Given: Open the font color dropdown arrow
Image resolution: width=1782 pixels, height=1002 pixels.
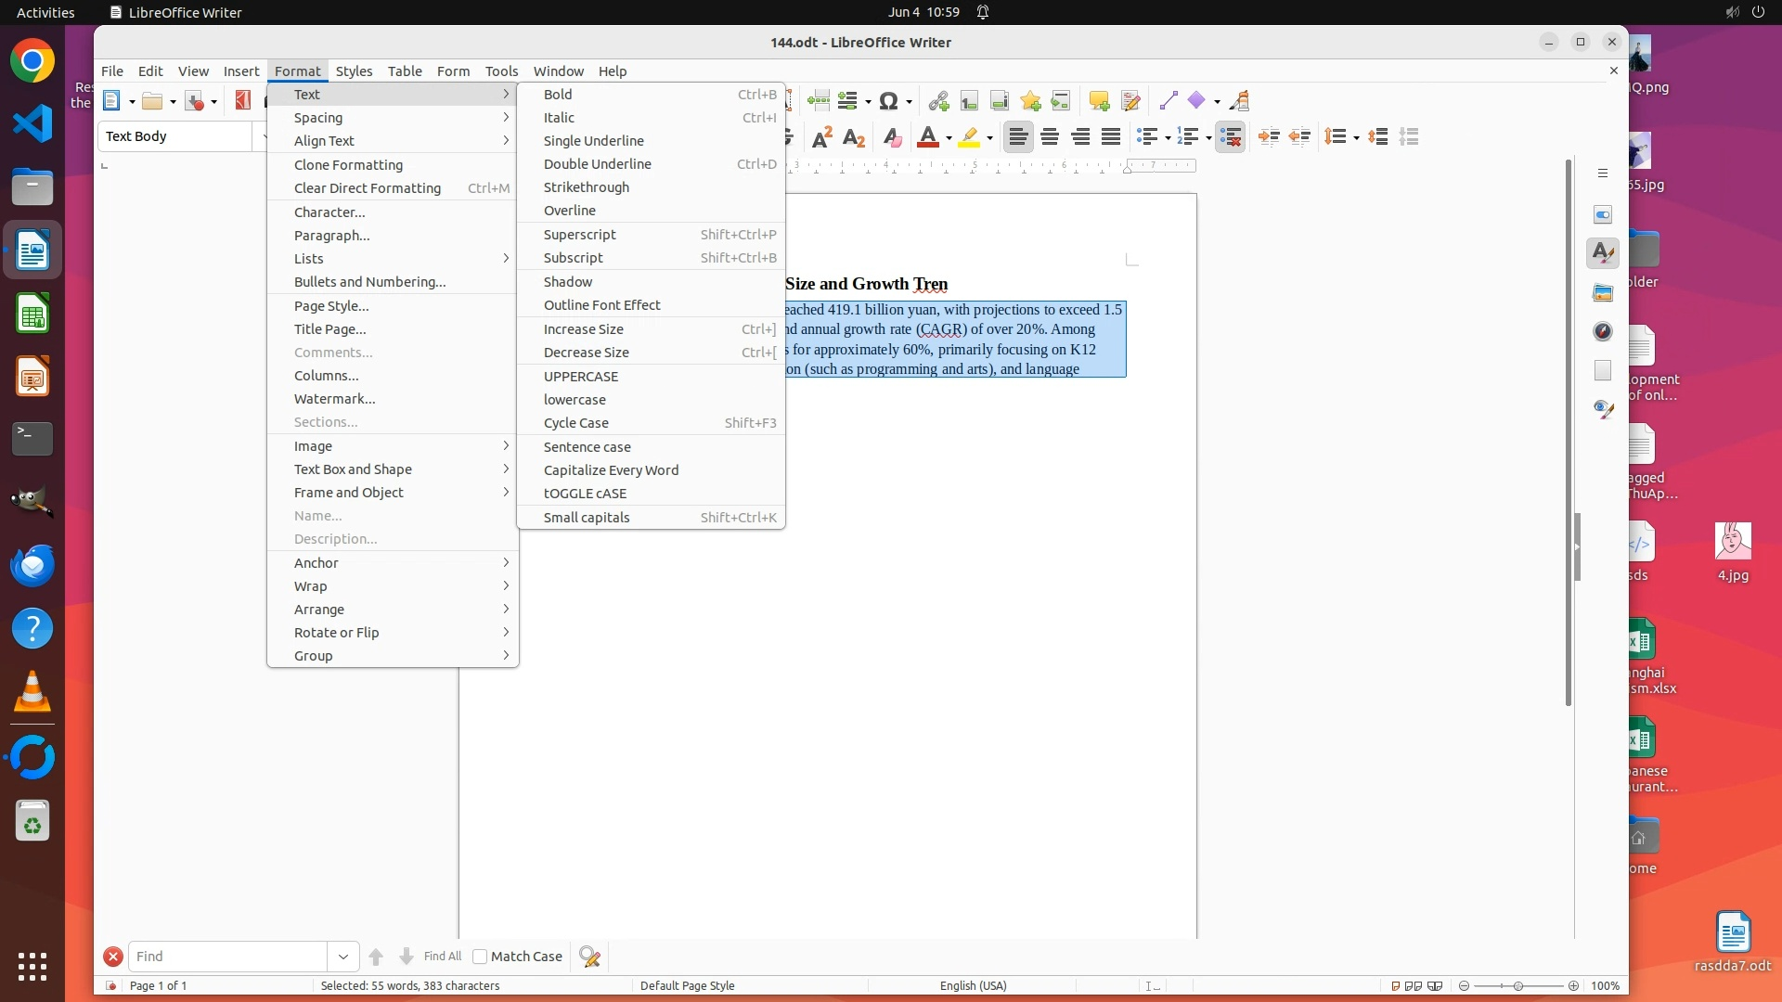Looking at the screenshot, I should click(x=949, y=138).
